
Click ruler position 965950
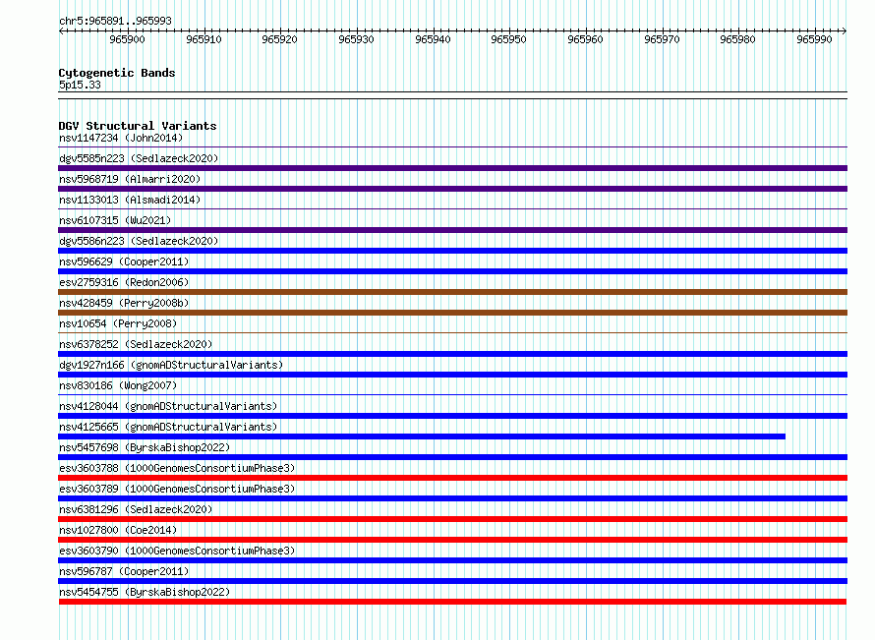(508, 39)
